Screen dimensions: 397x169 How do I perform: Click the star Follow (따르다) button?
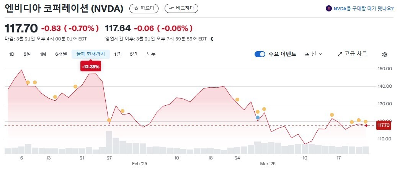click(x=144, y=8)
